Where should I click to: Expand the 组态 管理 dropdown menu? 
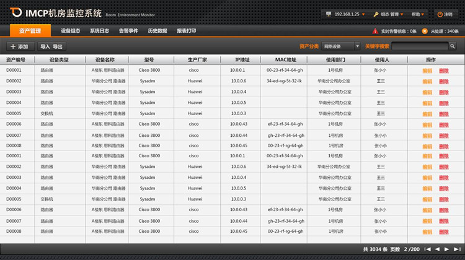point(389,14)
